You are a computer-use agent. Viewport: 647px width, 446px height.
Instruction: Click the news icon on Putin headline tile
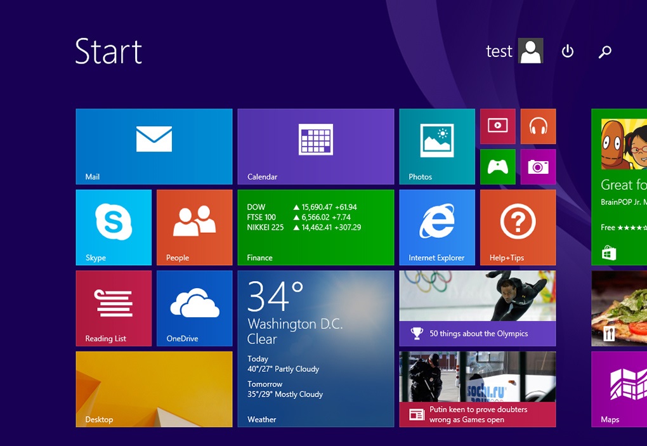tap(417, 414)
